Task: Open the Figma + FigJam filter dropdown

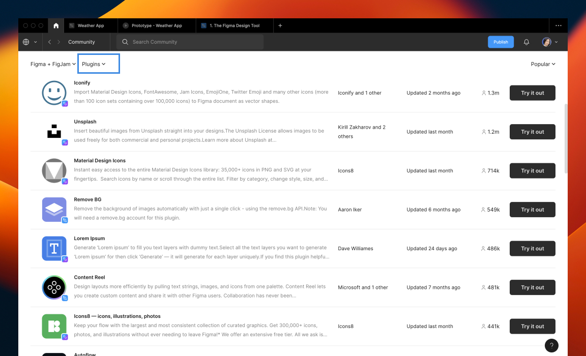Action: click(x=53, y=64)
